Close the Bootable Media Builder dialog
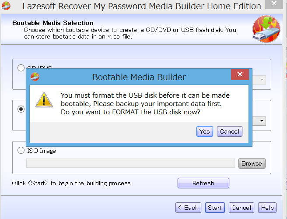The height and width of the screenshot is (219, 287). [x=240, y=74]
